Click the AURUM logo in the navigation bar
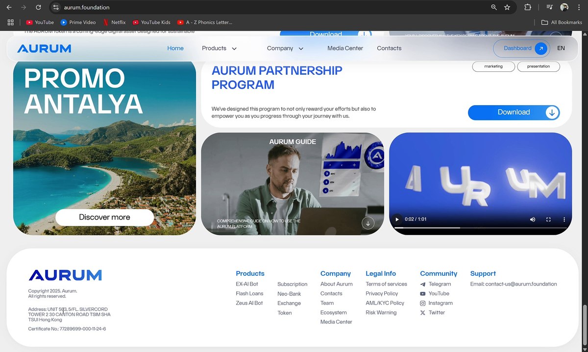 pos(44,48)
